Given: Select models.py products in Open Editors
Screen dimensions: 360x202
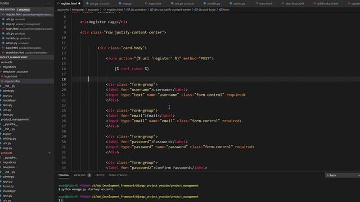Looking at the screenshot, I should 27,38.
